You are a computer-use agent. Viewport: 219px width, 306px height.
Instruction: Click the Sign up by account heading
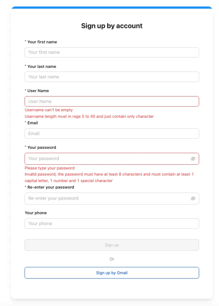point(112,26)
